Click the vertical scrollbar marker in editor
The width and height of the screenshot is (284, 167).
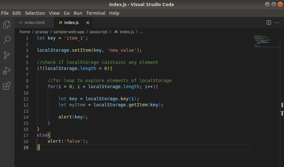pos(282,105)
